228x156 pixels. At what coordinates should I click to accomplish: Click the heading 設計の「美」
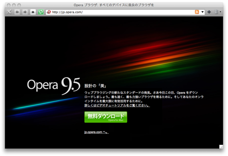(95, 86)
